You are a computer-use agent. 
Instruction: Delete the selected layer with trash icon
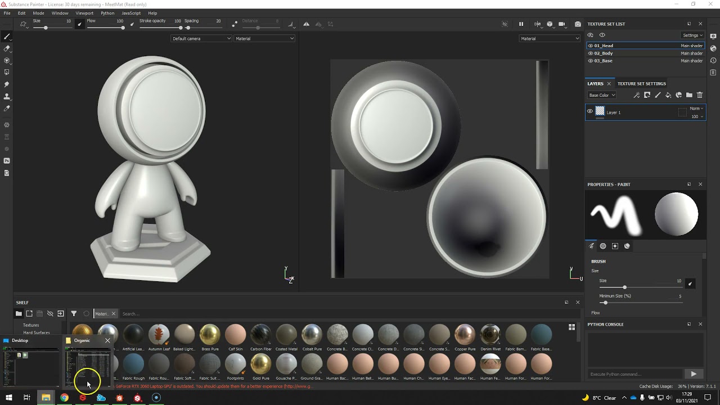point(700,95)
